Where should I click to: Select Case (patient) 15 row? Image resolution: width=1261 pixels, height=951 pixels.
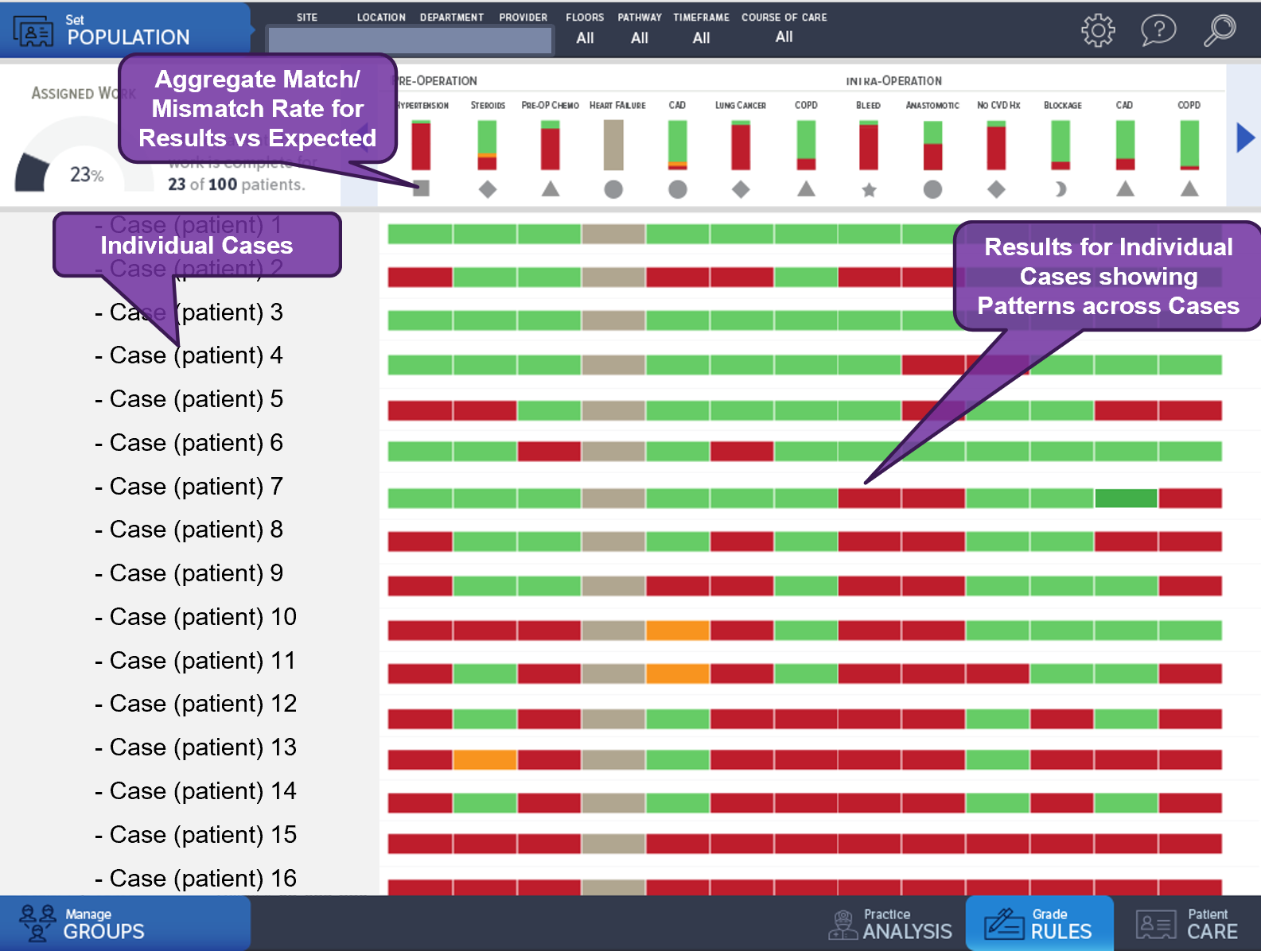pyautogui.click(x=196, y=835)
